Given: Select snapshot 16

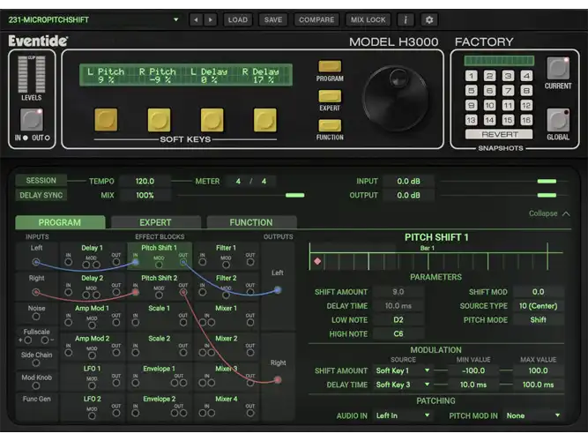Looking at the screenshot, I should click(x=526, y=120).
